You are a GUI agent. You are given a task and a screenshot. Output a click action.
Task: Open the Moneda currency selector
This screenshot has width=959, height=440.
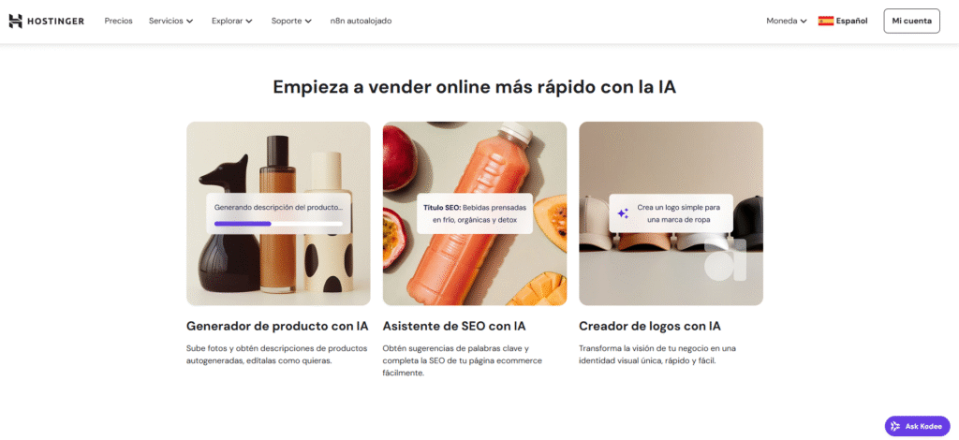point(787,21)
